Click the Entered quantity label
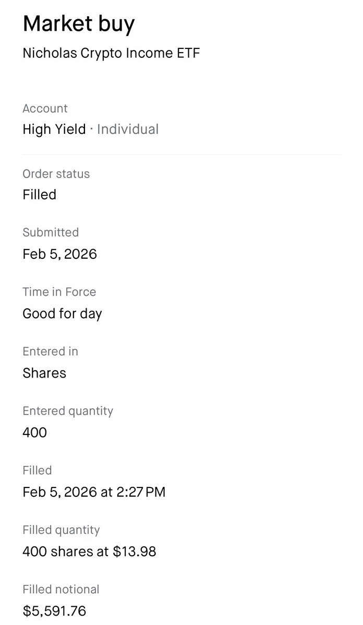 click(x=68, y=411)
